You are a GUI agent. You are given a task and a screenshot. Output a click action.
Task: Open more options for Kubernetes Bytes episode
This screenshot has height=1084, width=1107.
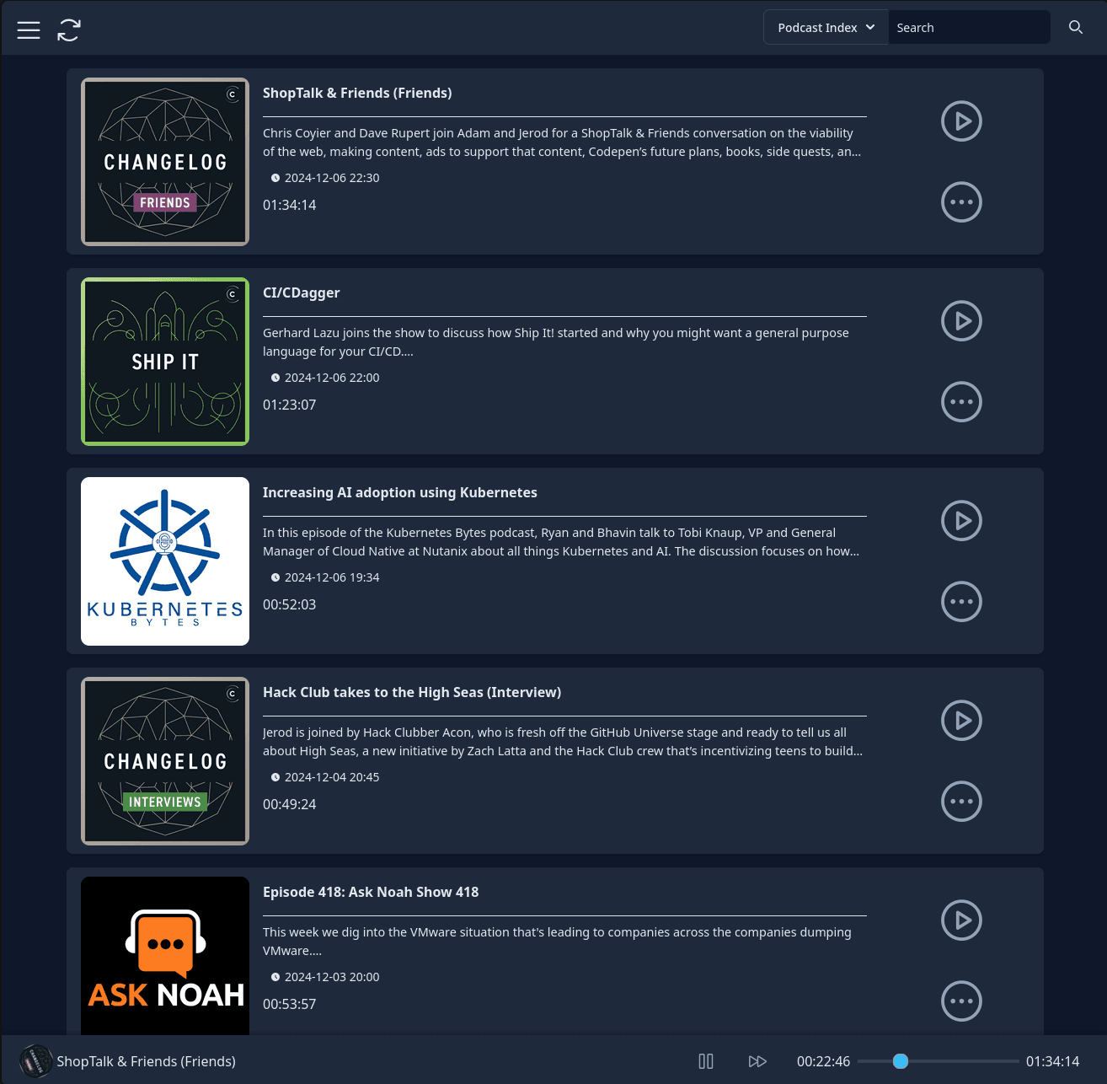[x=961, y=602]
